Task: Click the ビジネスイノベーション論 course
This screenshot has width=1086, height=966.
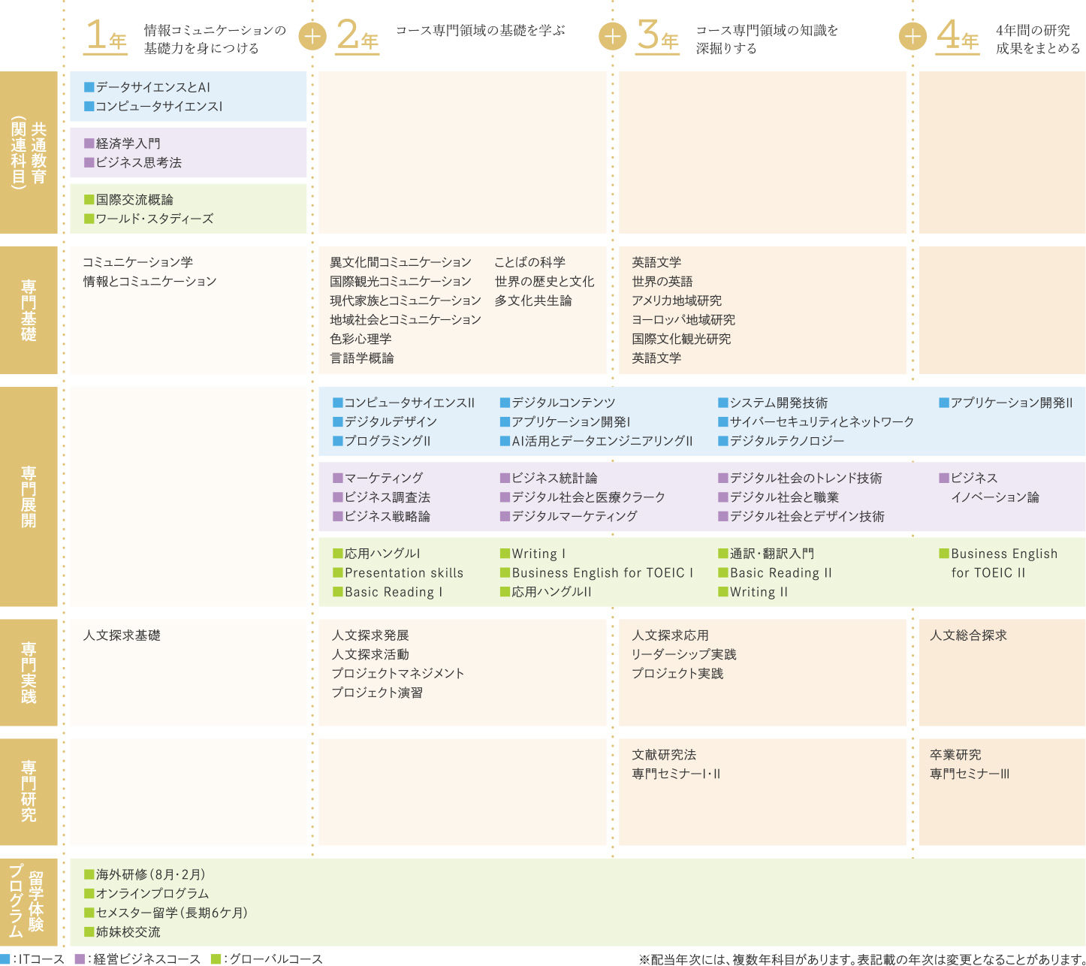Action: click(x=995, y=488)
